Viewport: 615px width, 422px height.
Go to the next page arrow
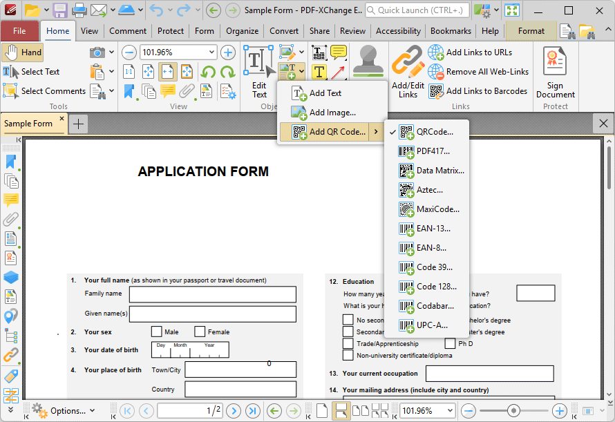234,411
